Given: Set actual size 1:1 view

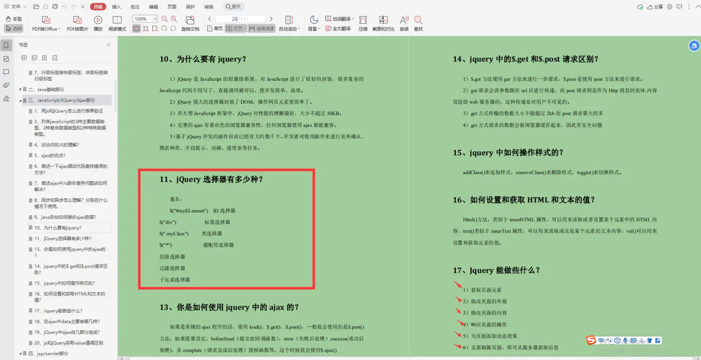Looking at the screenshot, I should [x=136, y=28].
